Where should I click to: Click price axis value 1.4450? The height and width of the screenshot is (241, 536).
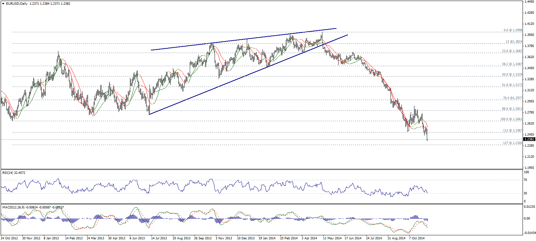pos(529,2)
